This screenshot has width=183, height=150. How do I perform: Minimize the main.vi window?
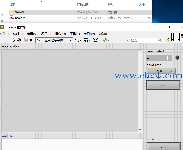tap(159, 27)
